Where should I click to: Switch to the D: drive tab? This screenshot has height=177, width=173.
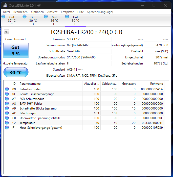pos(33,20)
